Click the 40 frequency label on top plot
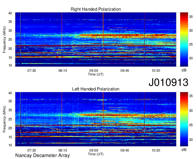Screen dimensions: 196x159 [x=10, y=13]
